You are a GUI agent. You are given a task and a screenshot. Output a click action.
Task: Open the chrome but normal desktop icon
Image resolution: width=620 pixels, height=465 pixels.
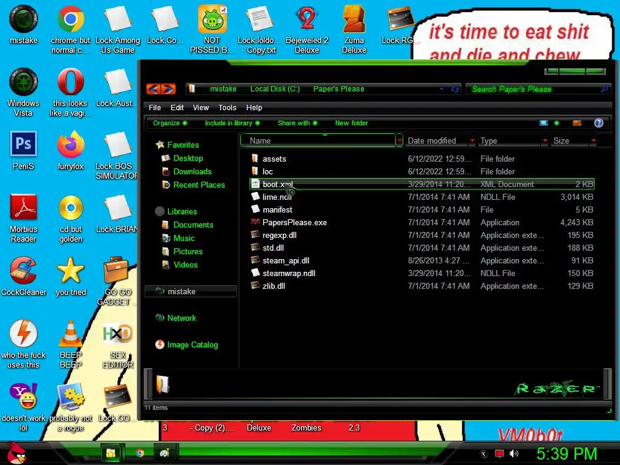pos(70,30)
